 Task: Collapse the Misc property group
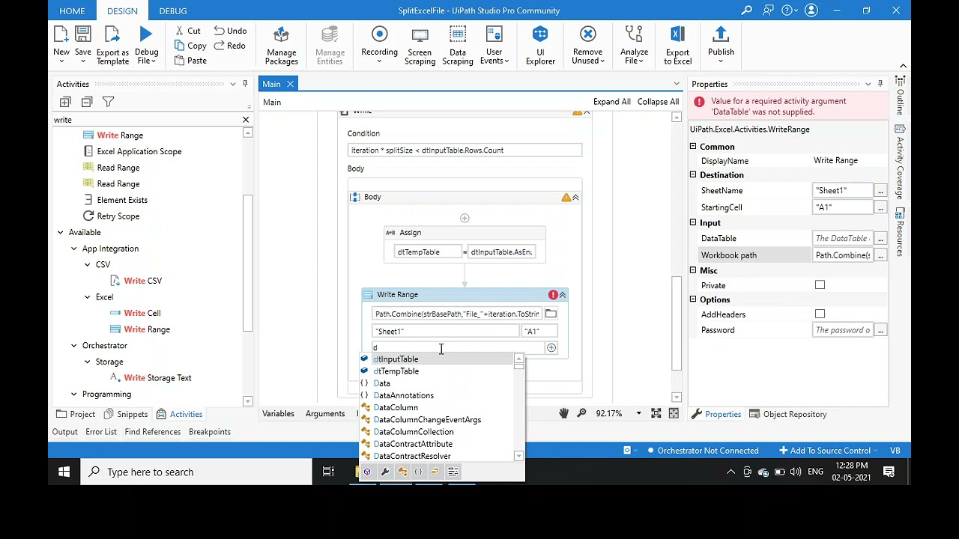(x=693, y=270)
